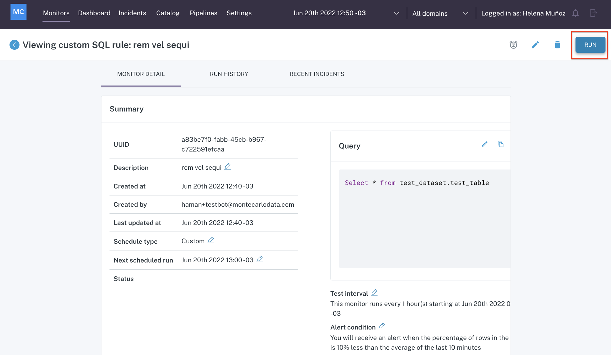Viewport: 611px width, 355px height.
Task: Expand the All domains dropdown
Action: (440, 13)
